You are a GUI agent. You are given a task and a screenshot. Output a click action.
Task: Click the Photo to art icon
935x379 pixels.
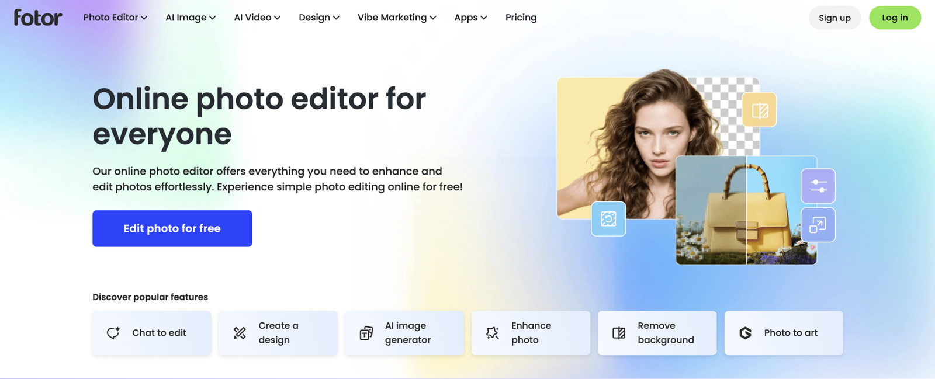tap(746, 333)
